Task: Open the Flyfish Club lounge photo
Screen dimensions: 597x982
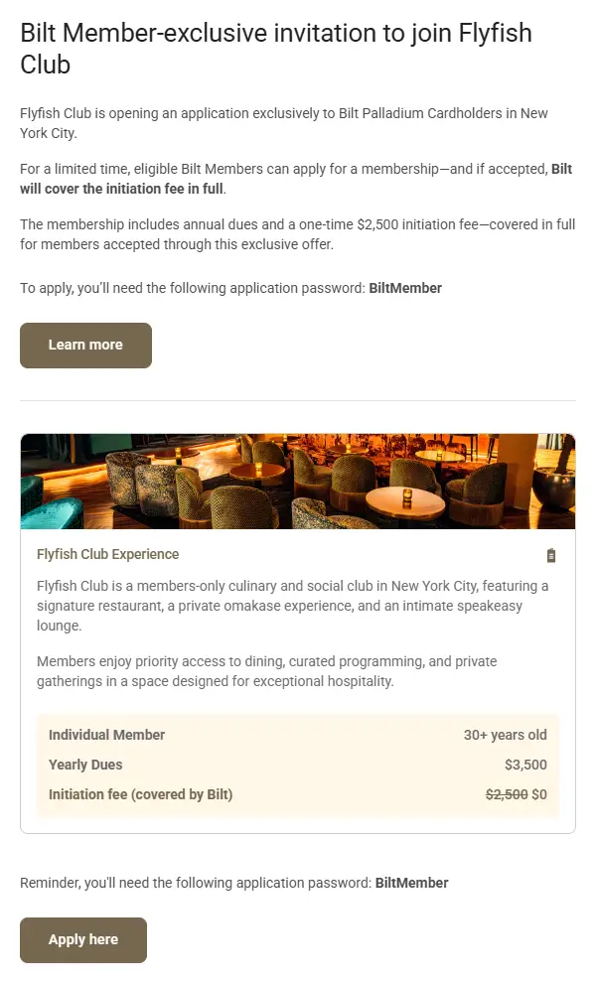Action: pos(298,482)
